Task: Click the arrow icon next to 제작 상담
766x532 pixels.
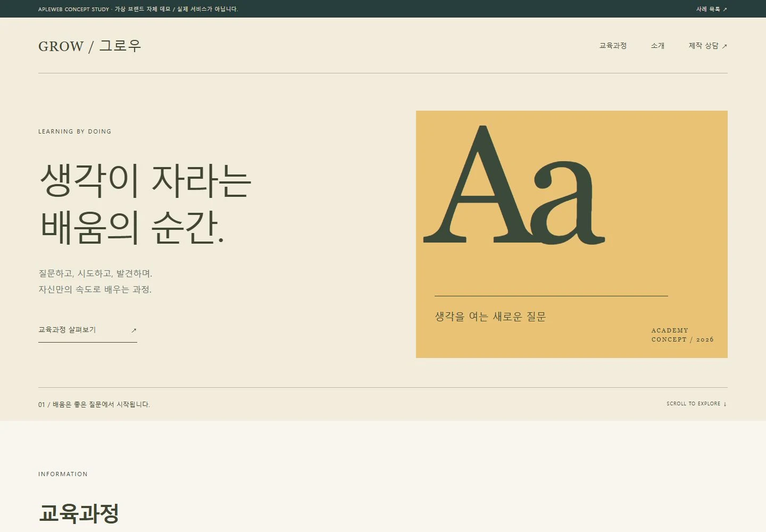Action: tap(725, 46)
